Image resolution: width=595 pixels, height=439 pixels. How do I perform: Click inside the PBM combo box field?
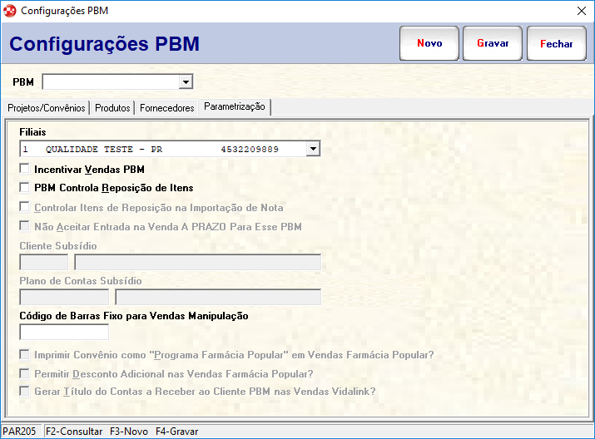[x=111, y=81]
